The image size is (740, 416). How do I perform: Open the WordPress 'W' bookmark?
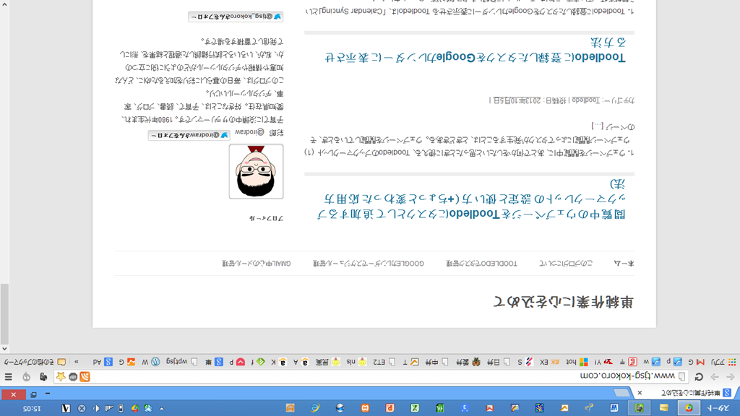point(151,363)
